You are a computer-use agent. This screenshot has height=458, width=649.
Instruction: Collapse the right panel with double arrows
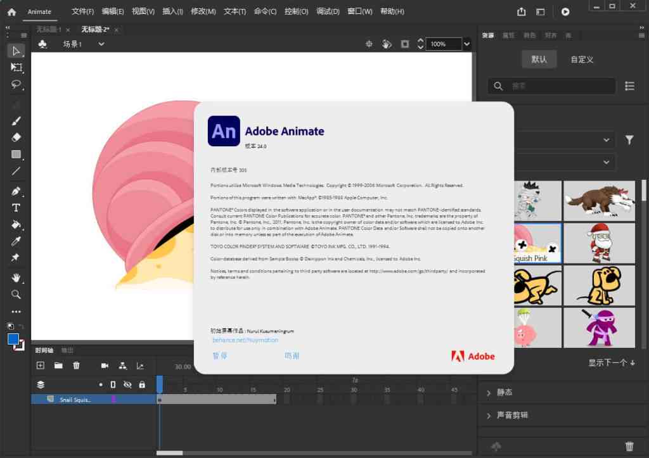[x=641, y=28]
